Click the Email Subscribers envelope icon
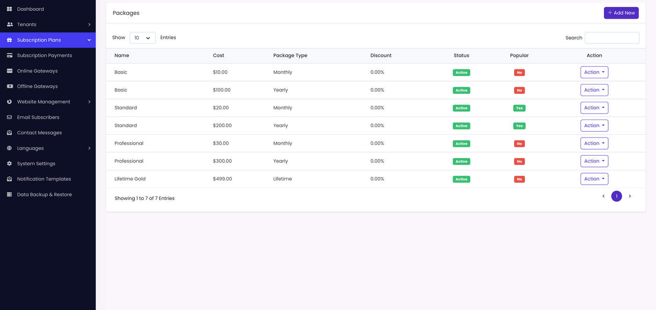Viewport: 656px width, 310px height. tap(9, 117)
